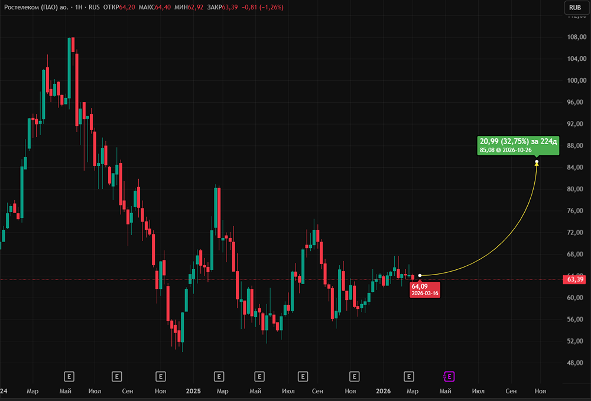Click the 2026 label on time axis
This screenshot has width=591, height=401.
[x=384, y=391]
